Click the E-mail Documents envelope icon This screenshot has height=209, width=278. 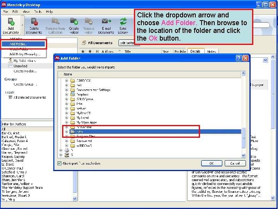pyautogui.click(x=106, y=21)
